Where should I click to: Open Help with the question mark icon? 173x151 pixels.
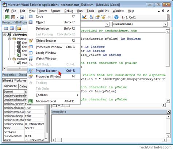click(116, 17)
